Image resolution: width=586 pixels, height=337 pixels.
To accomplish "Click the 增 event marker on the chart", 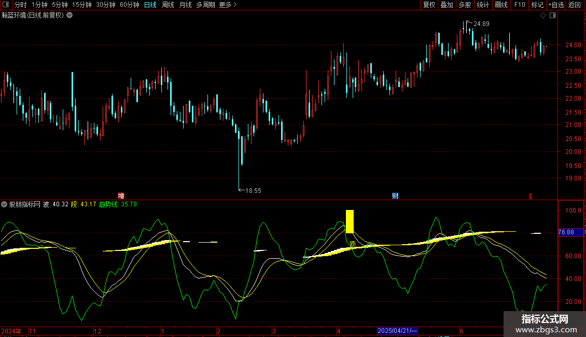I will 121,196.
